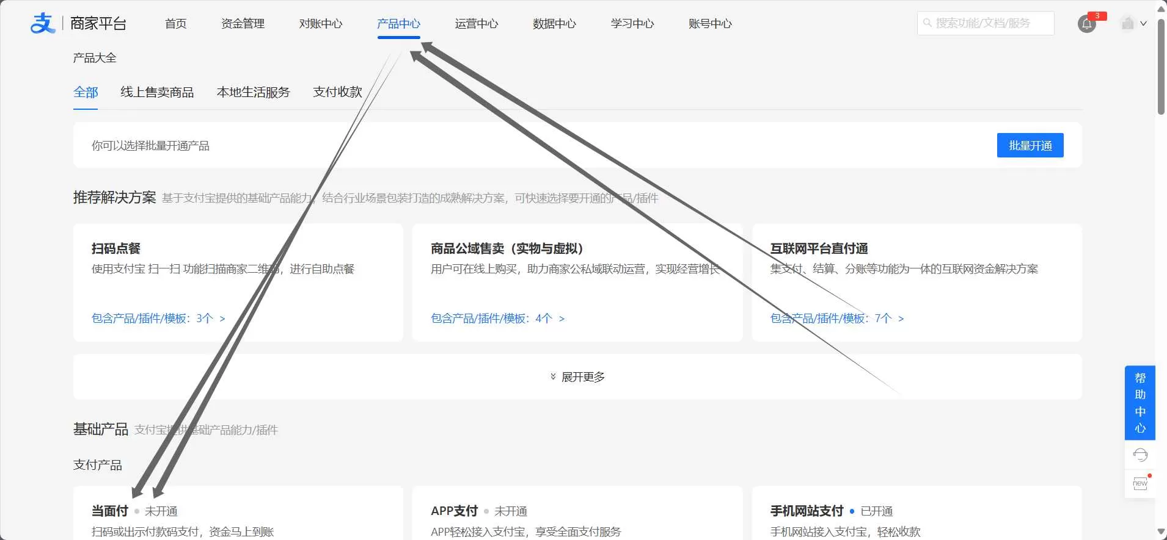Open the 当面付 product card
Image resolution: width=1167 pixels, height=540 pixels.
click(x=238, y=513)
